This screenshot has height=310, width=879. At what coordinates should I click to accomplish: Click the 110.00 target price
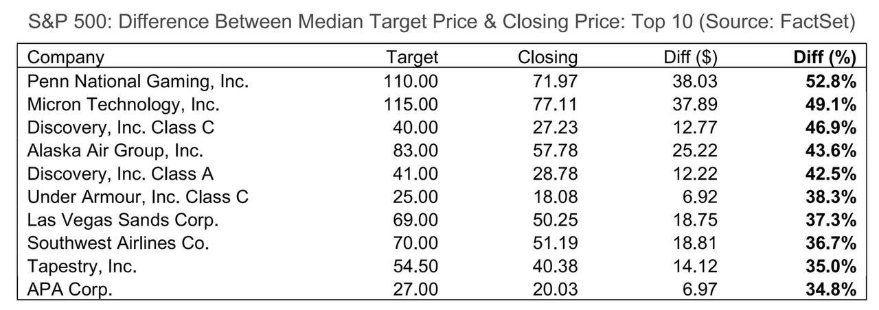(411, 82)
